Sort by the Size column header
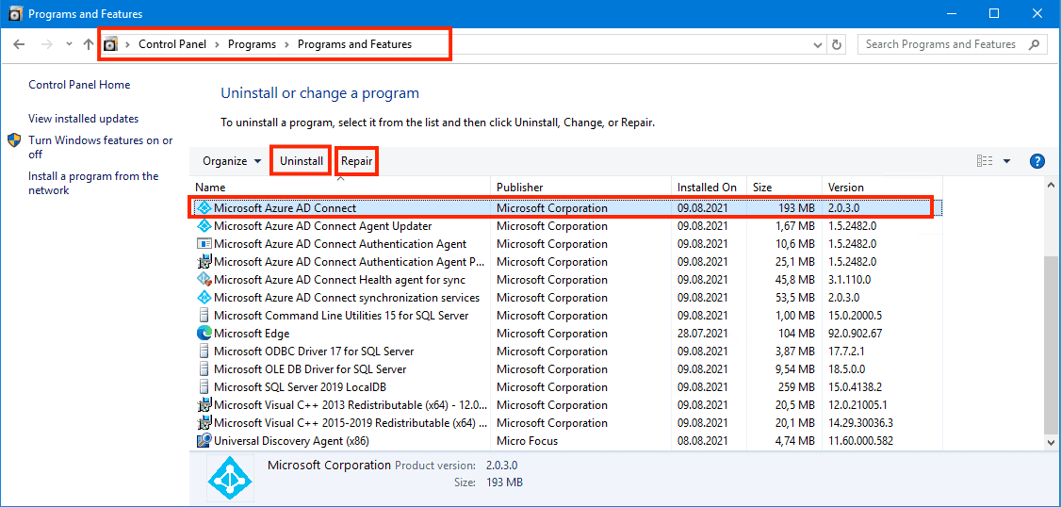Viewport: 1061px width, 507px height. 784,188
